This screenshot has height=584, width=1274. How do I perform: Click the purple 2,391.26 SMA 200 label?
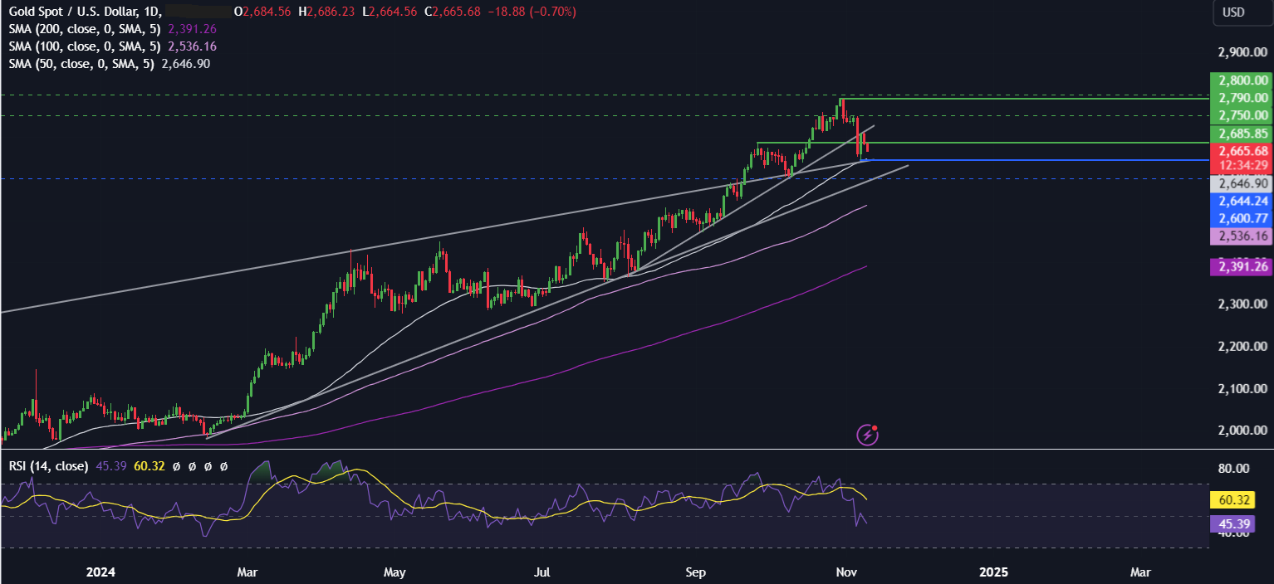pos(1242,267)
